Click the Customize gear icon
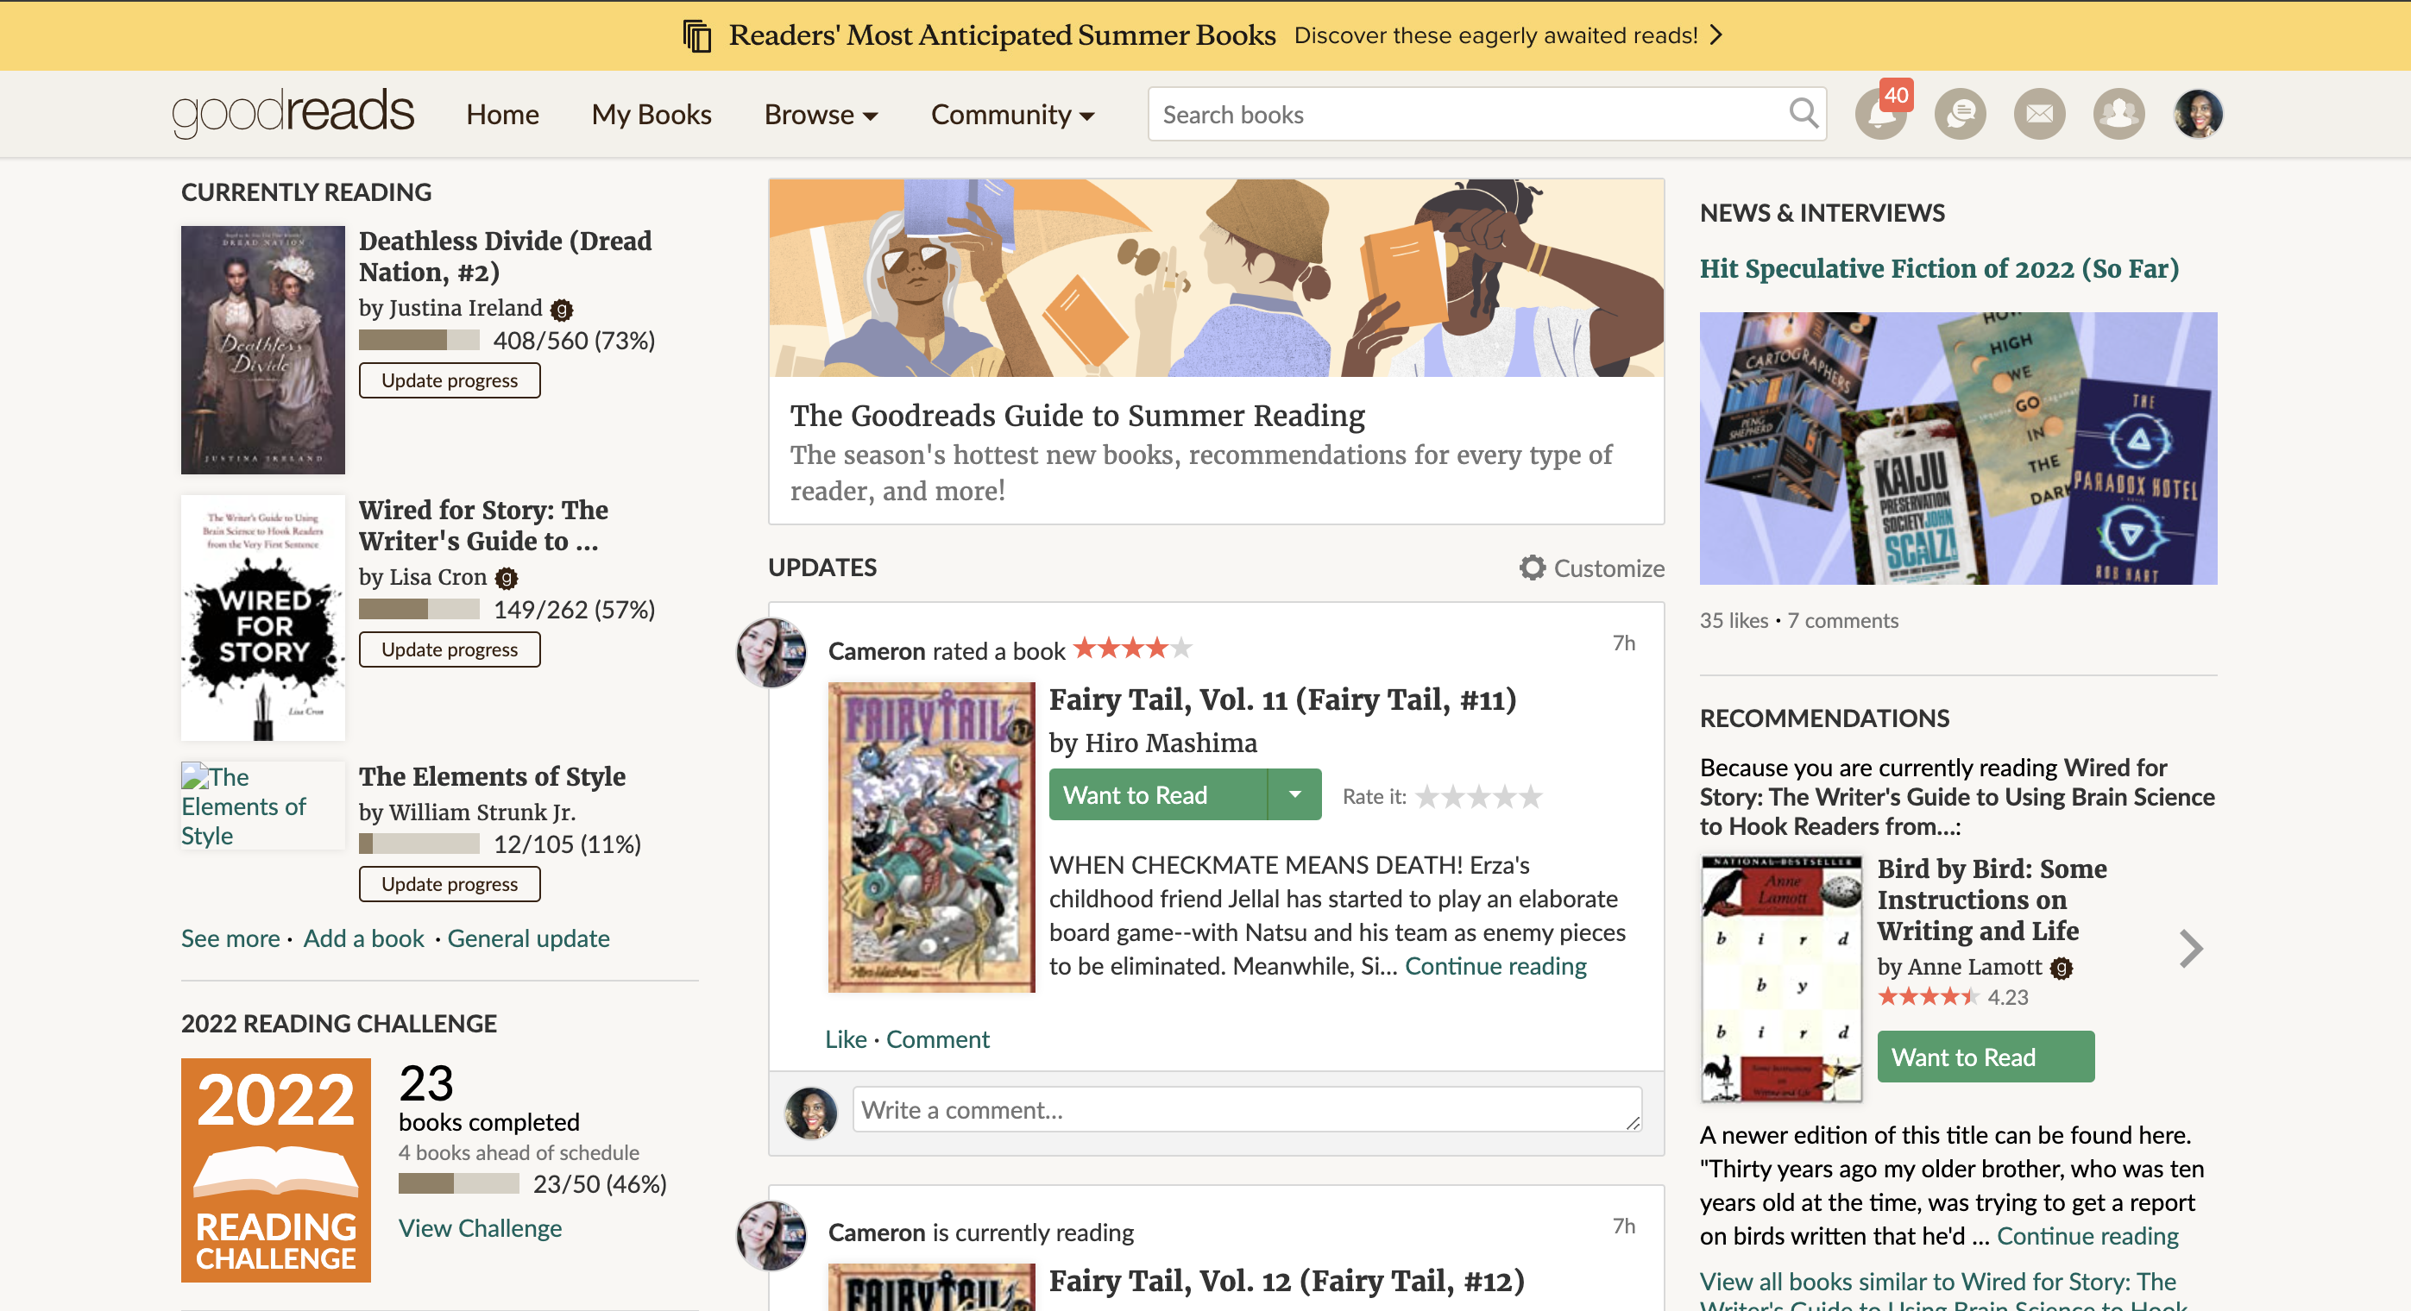This screenshot has width=2411, height=1311. 1533,568
